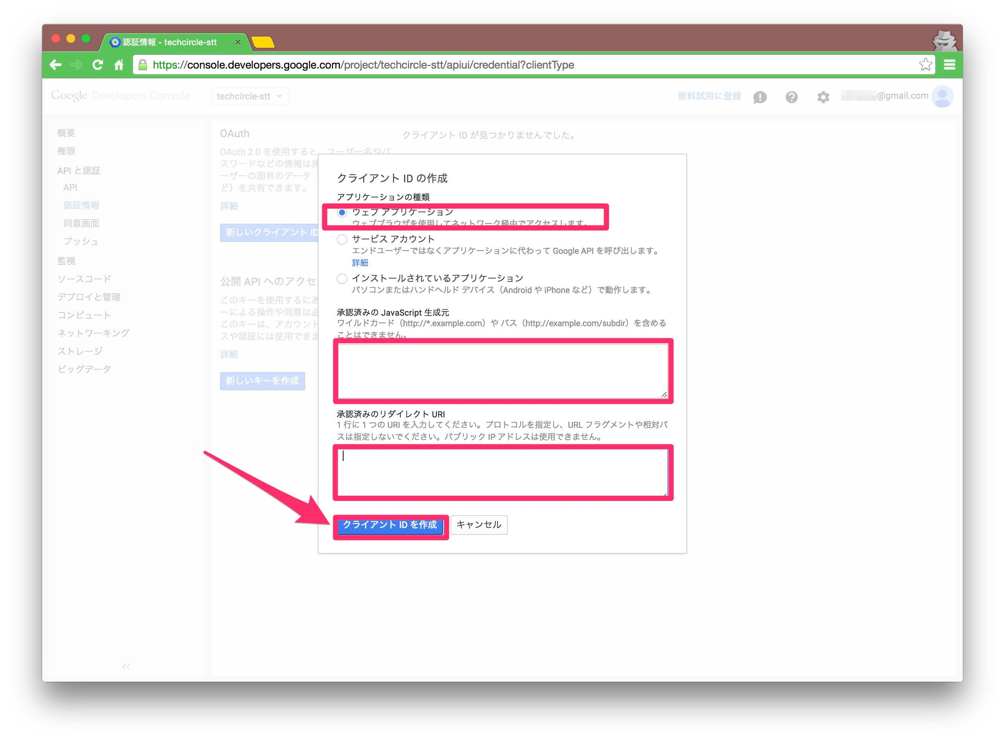Click the 承認済みの JavaScript 生成元 text area
The image size is (1005, 742).
503,371
